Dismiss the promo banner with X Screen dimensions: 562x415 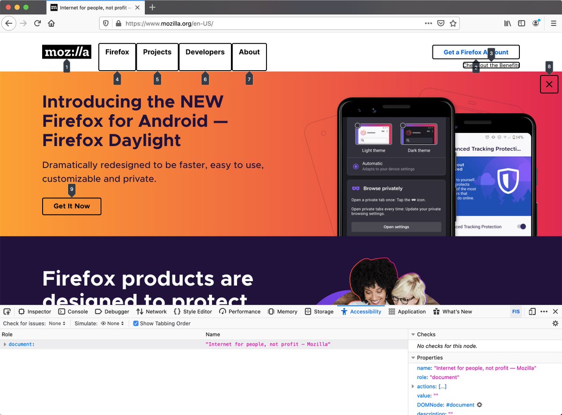549,84
